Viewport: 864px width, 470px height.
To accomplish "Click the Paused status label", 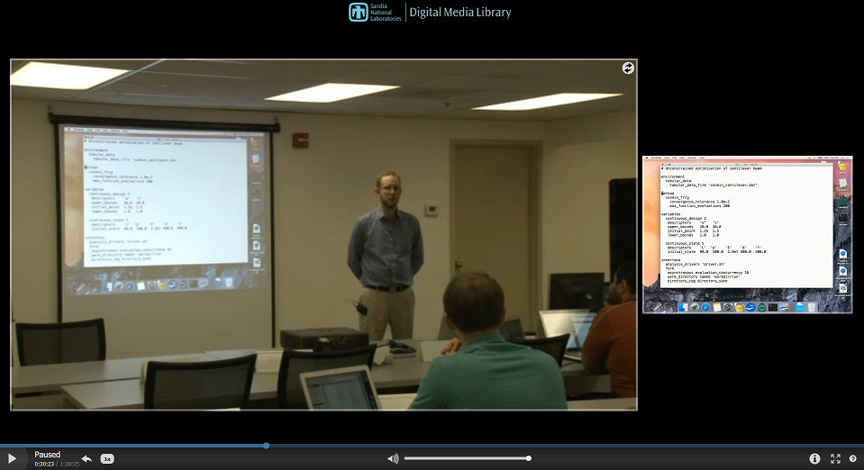I will click(48, 455).
